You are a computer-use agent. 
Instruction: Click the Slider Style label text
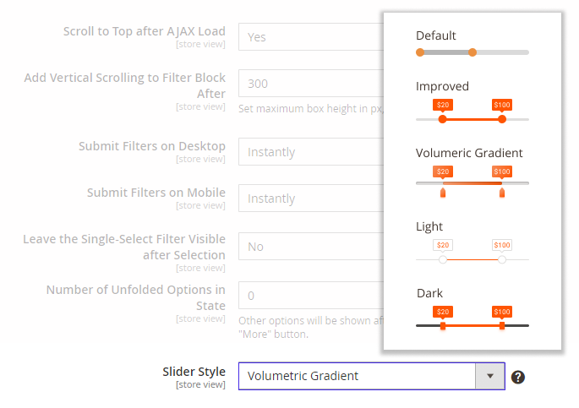194,372
